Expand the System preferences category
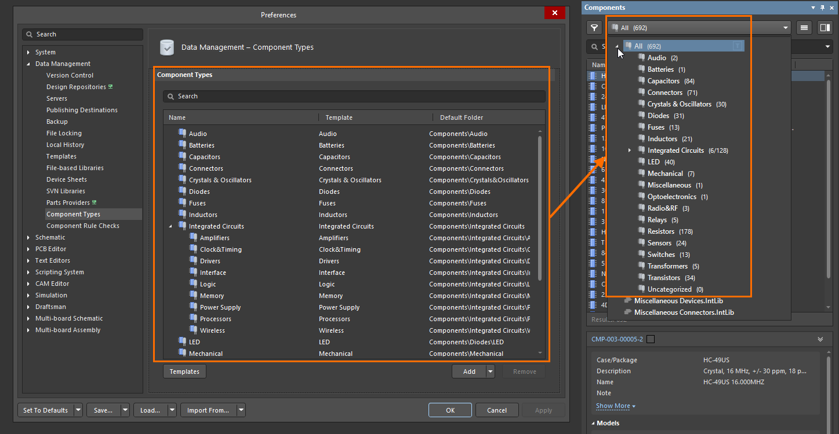Image resolution: width=839 pixels, height=434 pixels. pos(28,52)
